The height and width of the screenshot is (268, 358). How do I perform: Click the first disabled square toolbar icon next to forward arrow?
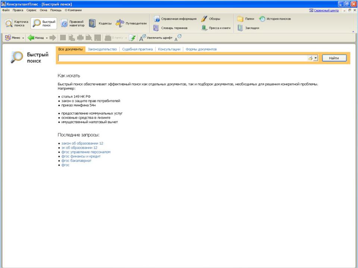pyautogui.click(x=63, y=38)
